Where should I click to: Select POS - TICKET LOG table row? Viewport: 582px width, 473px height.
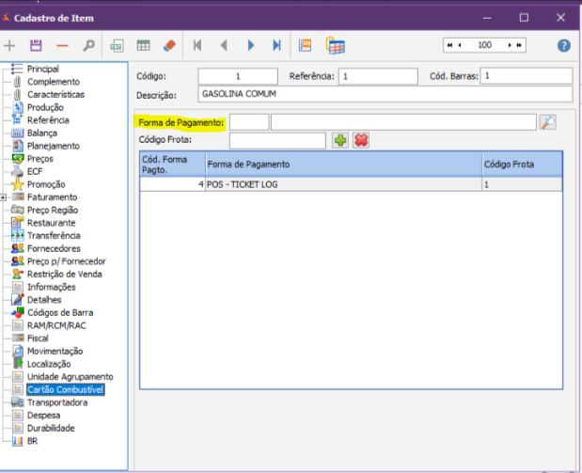point(351,184)
